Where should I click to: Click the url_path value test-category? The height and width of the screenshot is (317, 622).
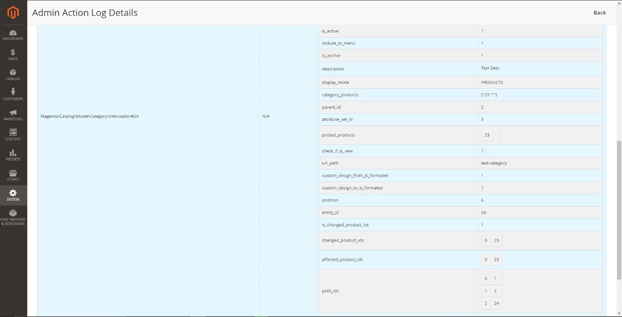[x=494, y=163]
